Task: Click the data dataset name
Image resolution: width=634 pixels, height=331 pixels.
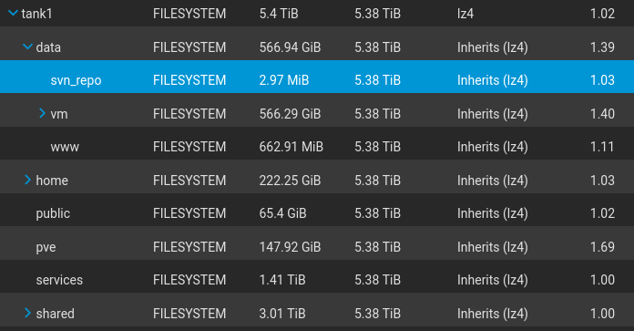Action: point(48,47)
